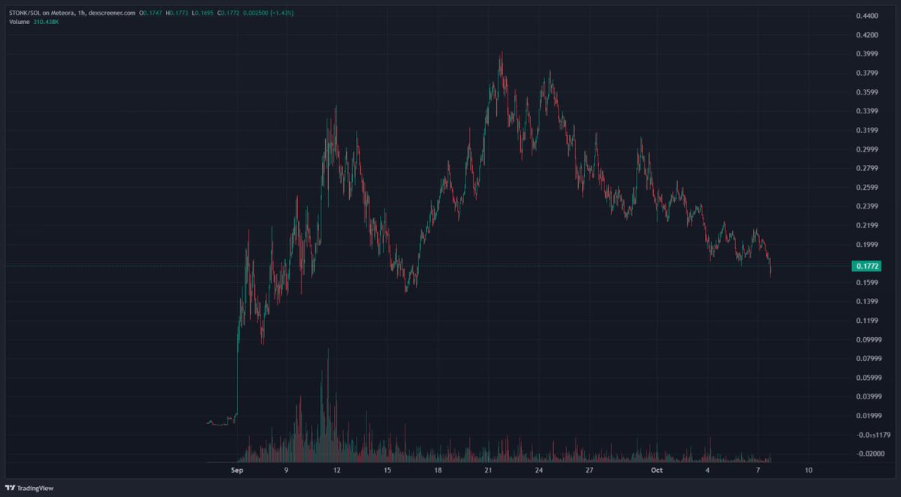
Task: Click the Sep date label on time axis
Action: (x=237, y=471)
